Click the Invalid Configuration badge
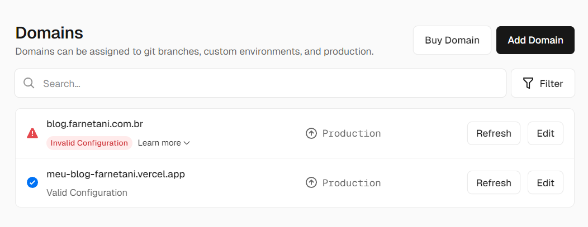Viewport: 588px width, 227px height. [x=89, y=143]
